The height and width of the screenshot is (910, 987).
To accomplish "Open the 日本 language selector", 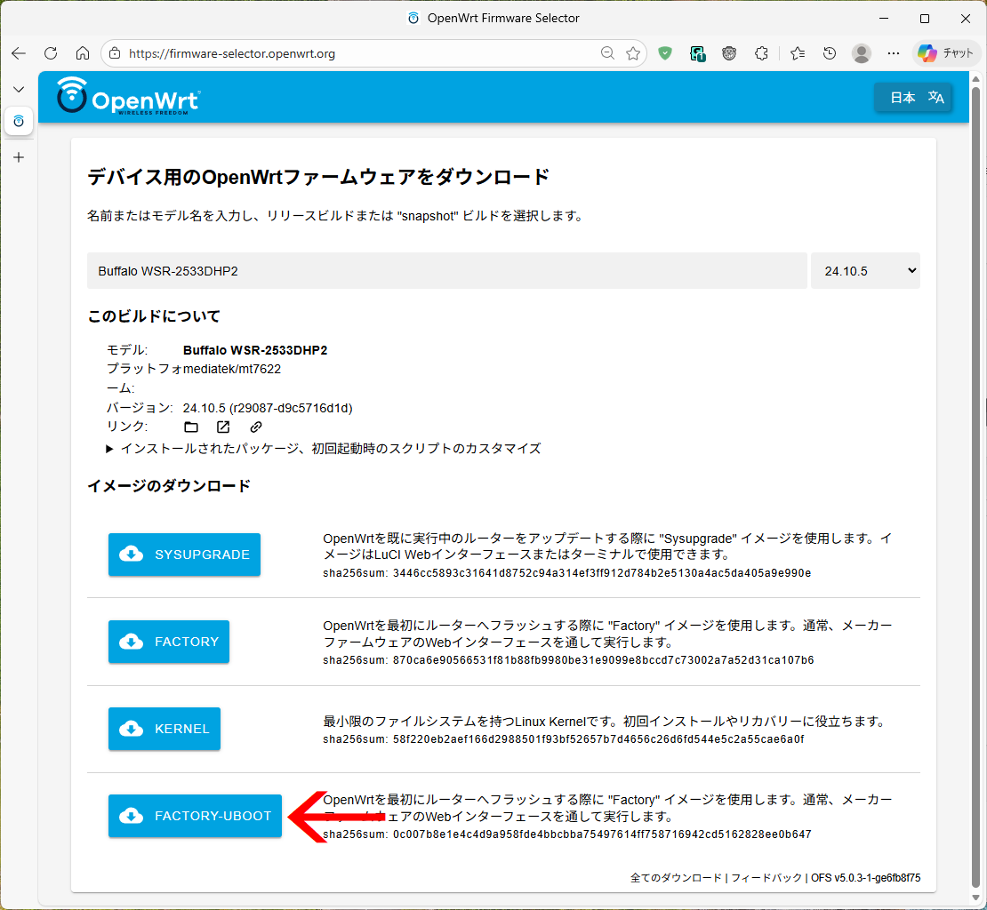I will point(912,98).
